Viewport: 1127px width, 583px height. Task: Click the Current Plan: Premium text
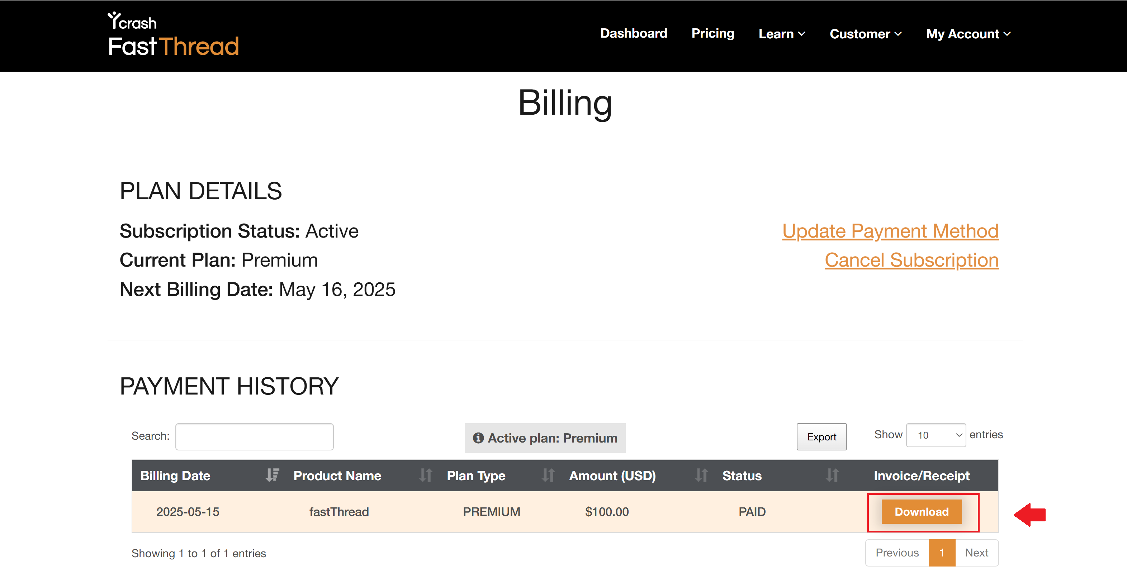click(x=219, y=260)
